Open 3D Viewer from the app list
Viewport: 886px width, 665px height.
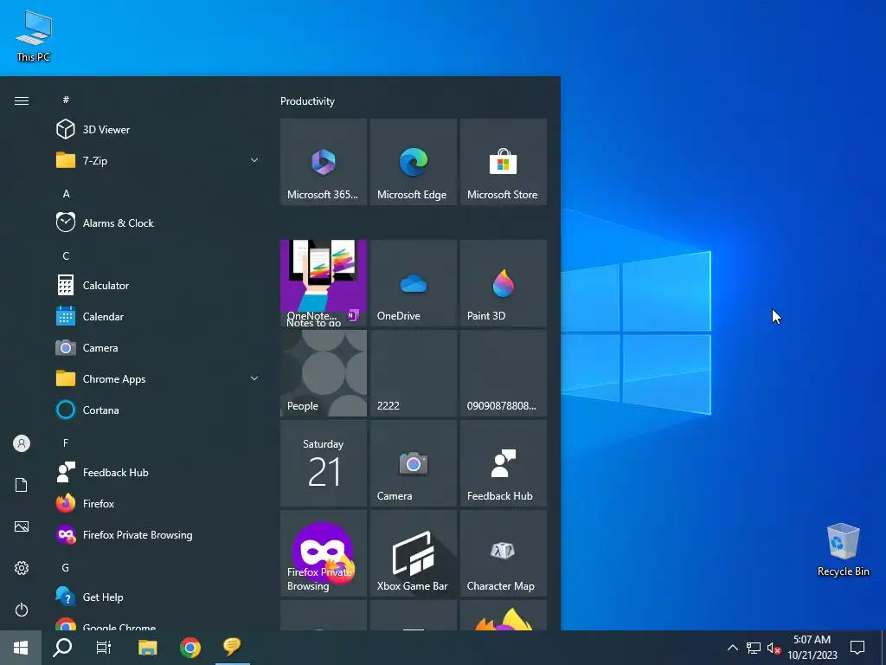tap(157, 130)
